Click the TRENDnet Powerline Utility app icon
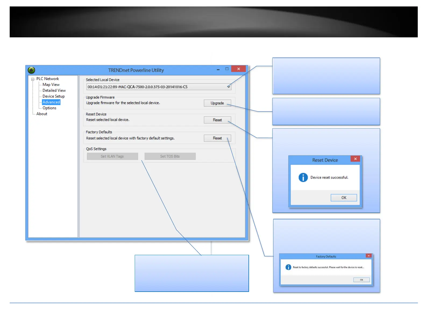426x329 pixels. point(31,70)
